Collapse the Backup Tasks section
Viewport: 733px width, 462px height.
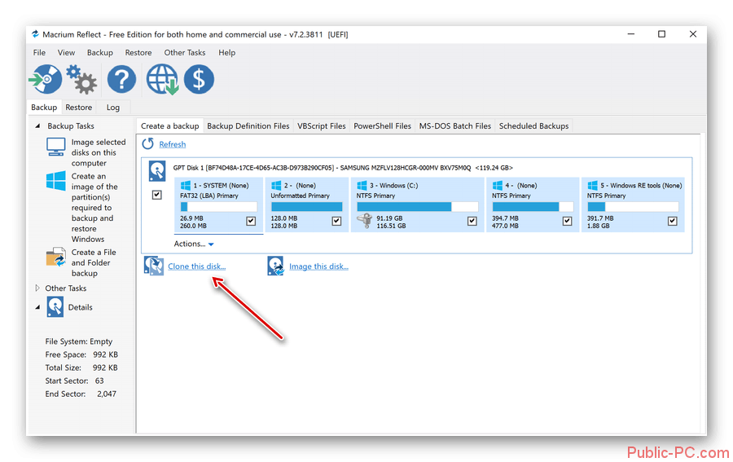37,126
